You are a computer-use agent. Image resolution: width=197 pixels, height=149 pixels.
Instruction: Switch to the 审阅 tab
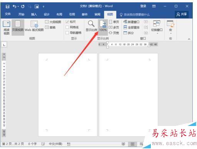(x=97, y=14)
